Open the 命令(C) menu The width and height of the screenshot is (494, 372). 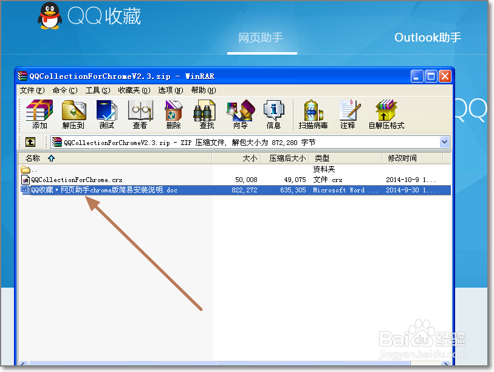65,90
